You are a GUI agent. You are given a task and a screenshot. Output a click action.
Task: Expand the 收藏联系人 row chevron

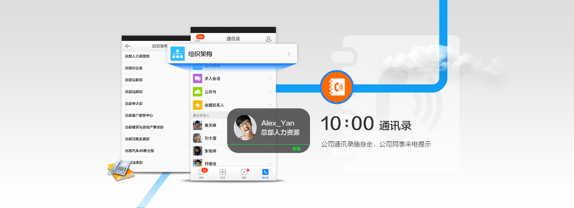tap(270, 105)
